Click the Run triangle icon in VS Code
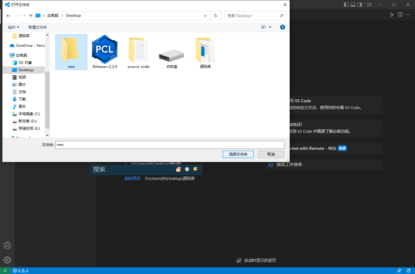The height and width of the screenshot is (274, 415). 392,15
